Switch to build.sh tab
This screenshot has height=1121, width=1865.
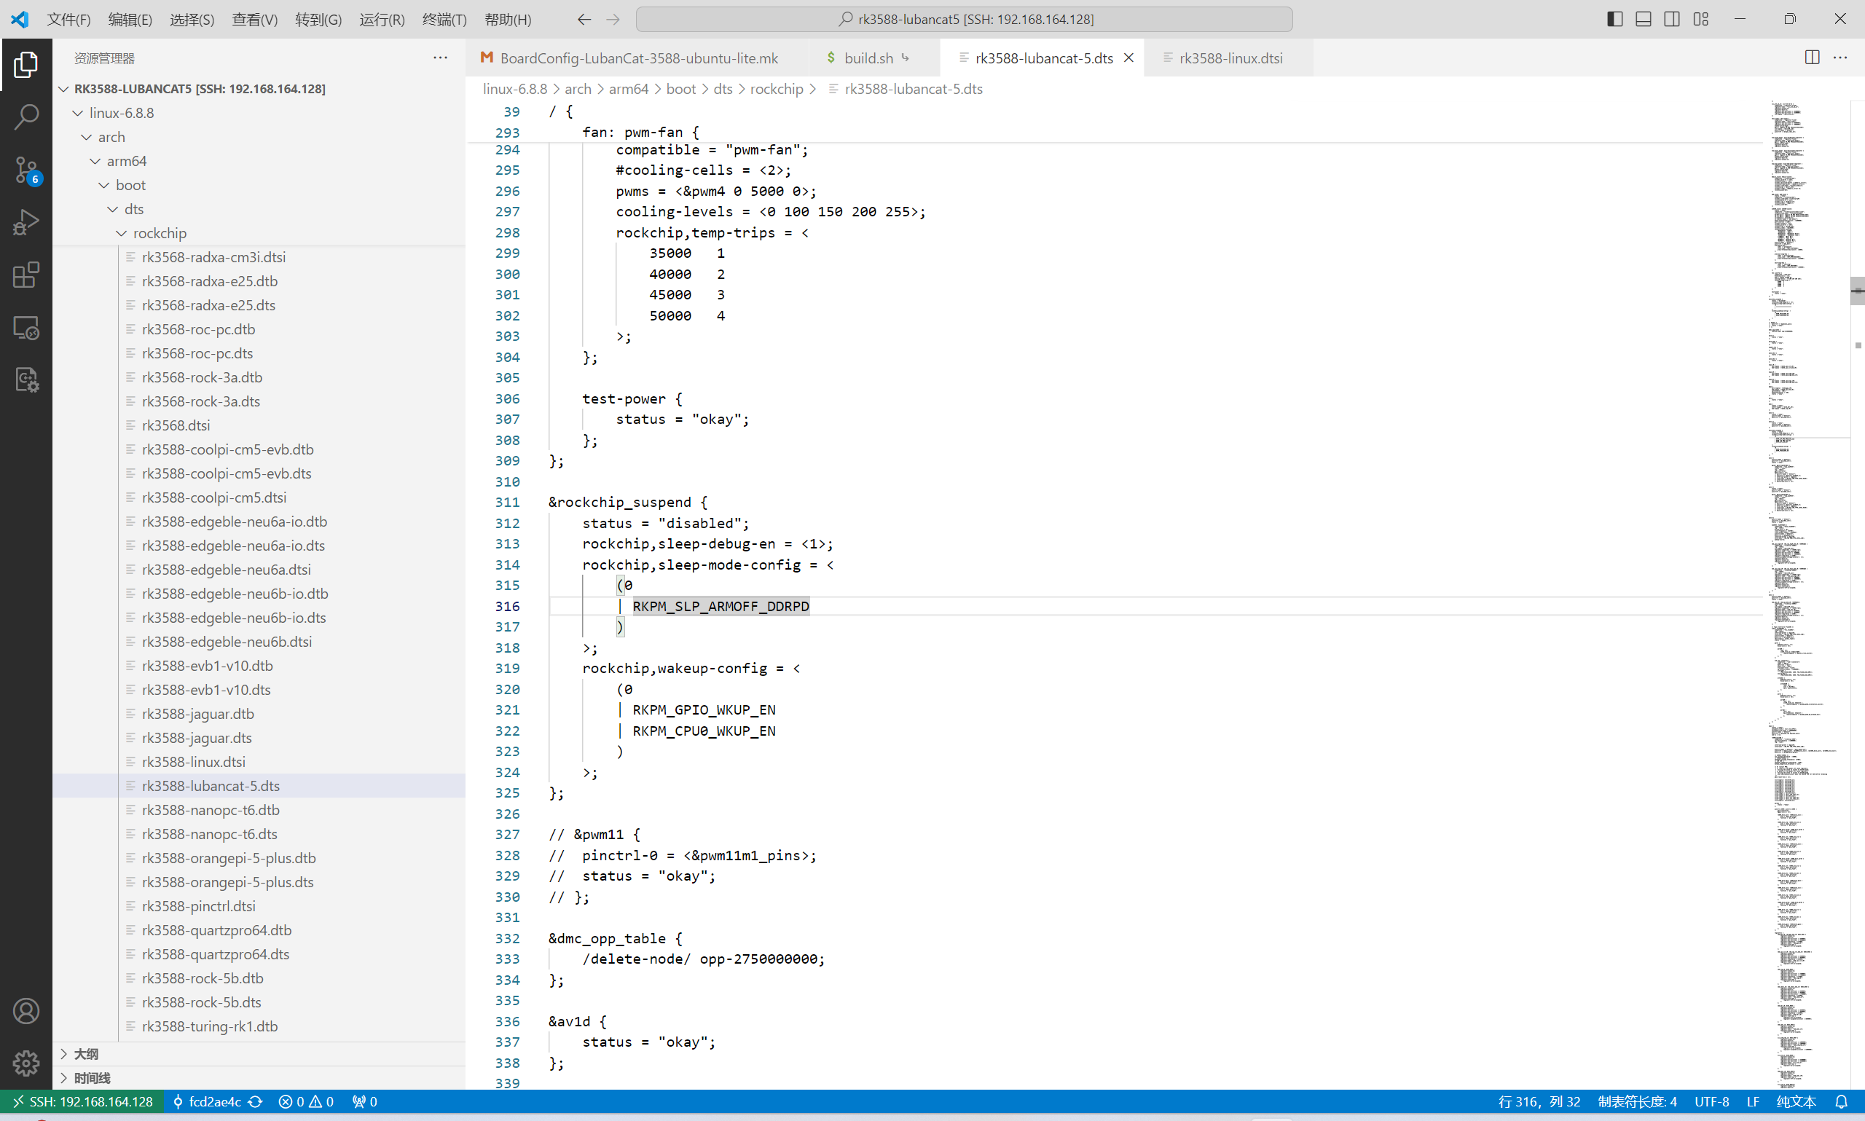(x=874, y=58)
